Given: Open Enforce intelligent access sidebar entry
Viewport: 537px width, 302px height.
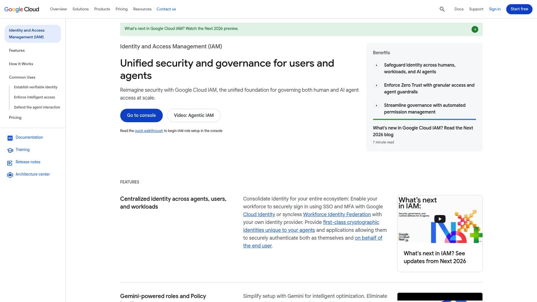Looking at the screenshot, I should point(34,97).
